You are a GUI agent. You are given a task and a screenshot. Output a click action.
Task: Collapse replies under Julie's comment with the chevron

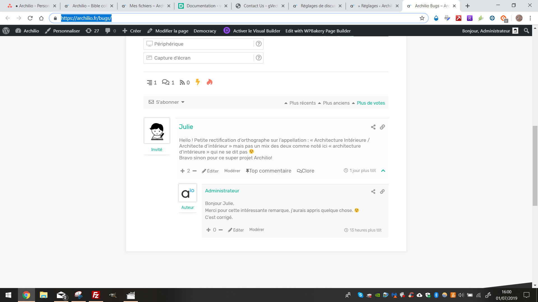(x=383, y=171)
